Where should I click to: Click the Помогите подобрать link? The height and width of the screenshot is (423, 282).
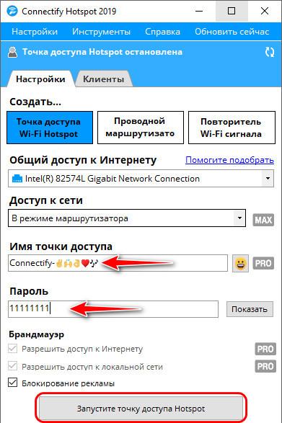[229, 160]
